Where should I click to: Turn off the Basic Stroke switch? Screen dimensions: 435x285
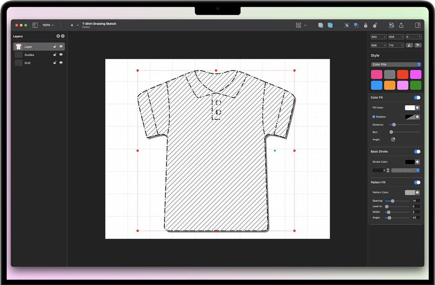(417, 151)
